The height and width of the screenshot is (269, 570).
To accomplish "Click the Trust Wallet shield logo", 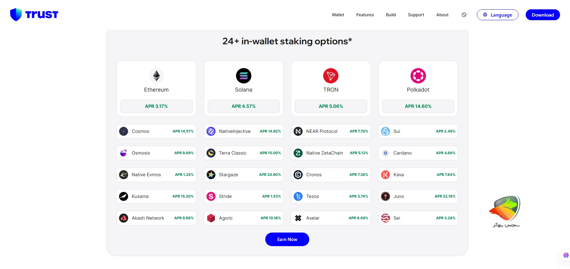I will 16,14.
